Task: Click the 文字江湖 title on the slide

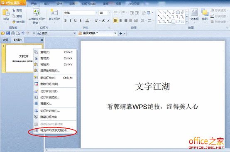Action: (152, 86)
